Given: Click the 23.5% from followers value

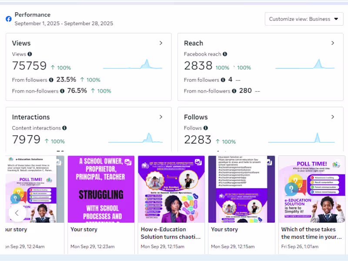Looking at the screenshot, I should (66, 80).
